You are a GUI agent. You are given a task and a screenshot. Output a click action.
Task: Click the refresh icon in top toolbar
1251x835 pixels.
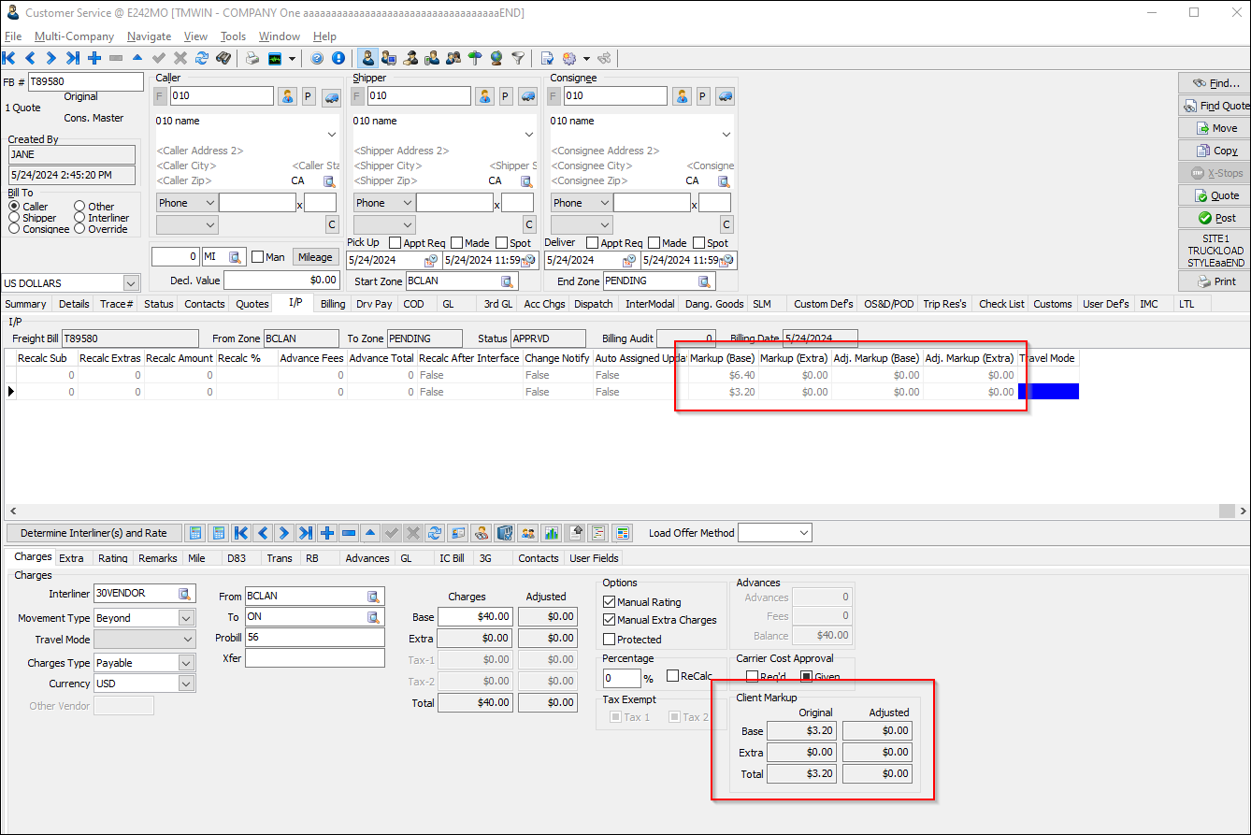[202, 58]
